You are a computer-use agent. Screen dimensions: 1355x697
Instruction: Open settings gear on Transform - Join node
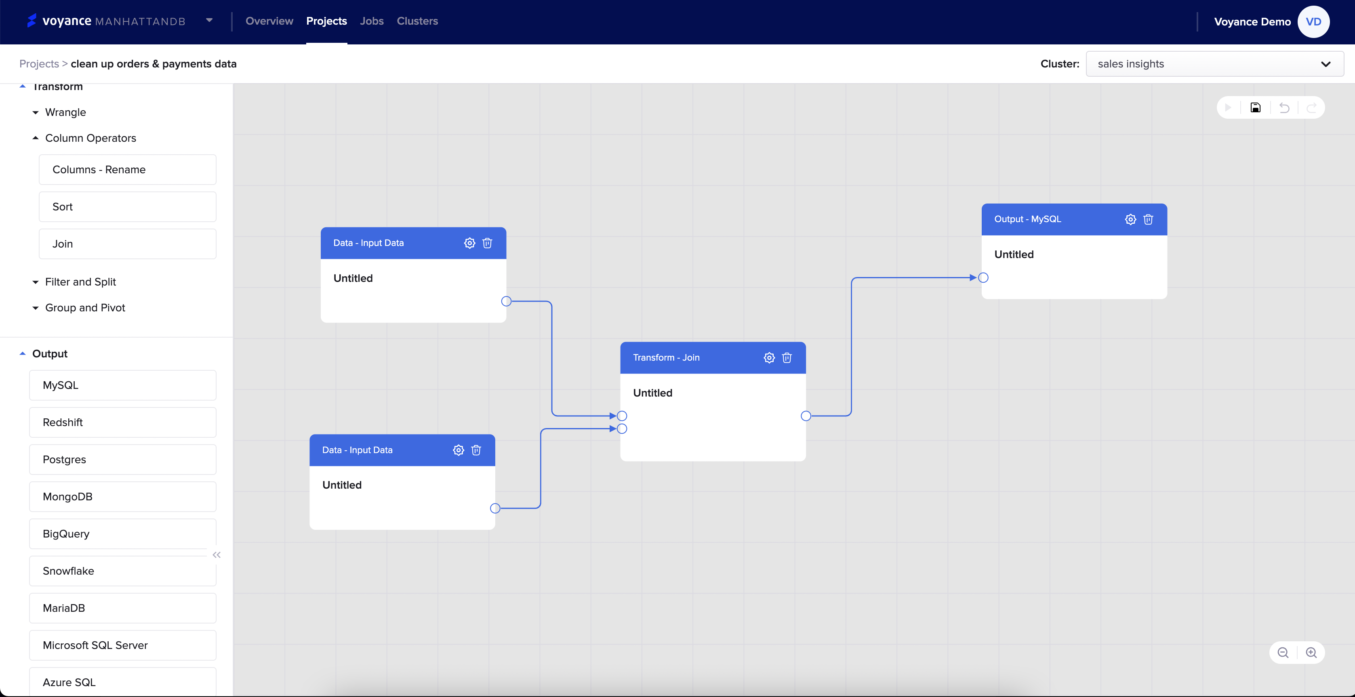coord(769,357)
